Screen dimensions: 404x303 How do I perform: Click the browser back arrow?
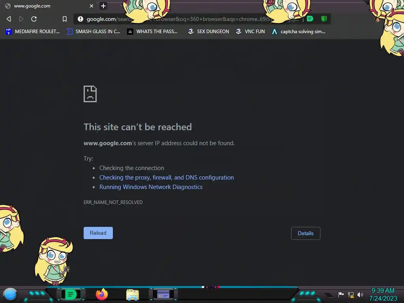[x=9, y=19]
